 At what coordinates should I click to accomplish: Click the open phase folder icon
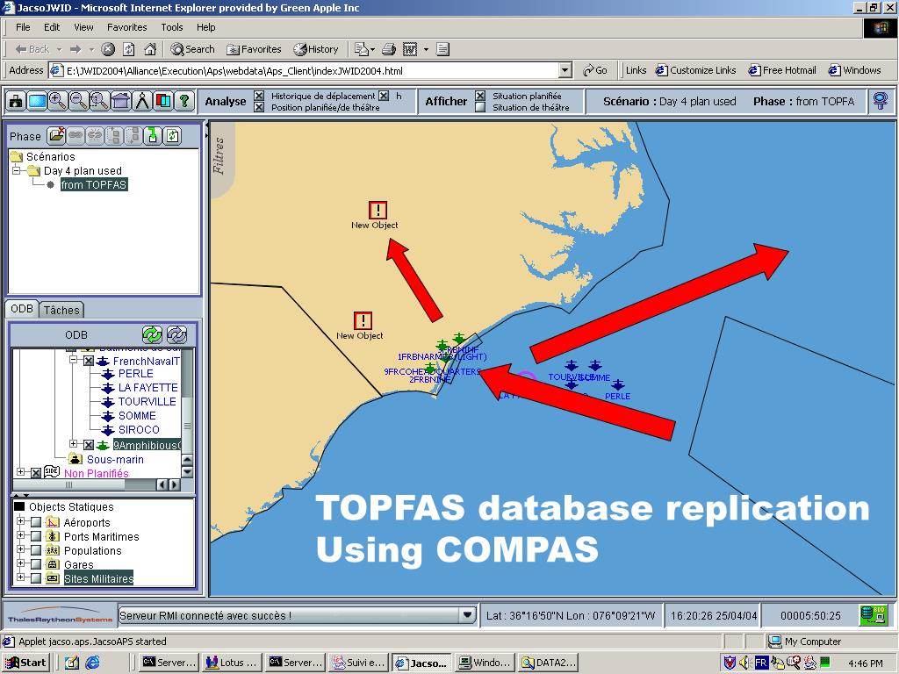(x=56, y=136)
